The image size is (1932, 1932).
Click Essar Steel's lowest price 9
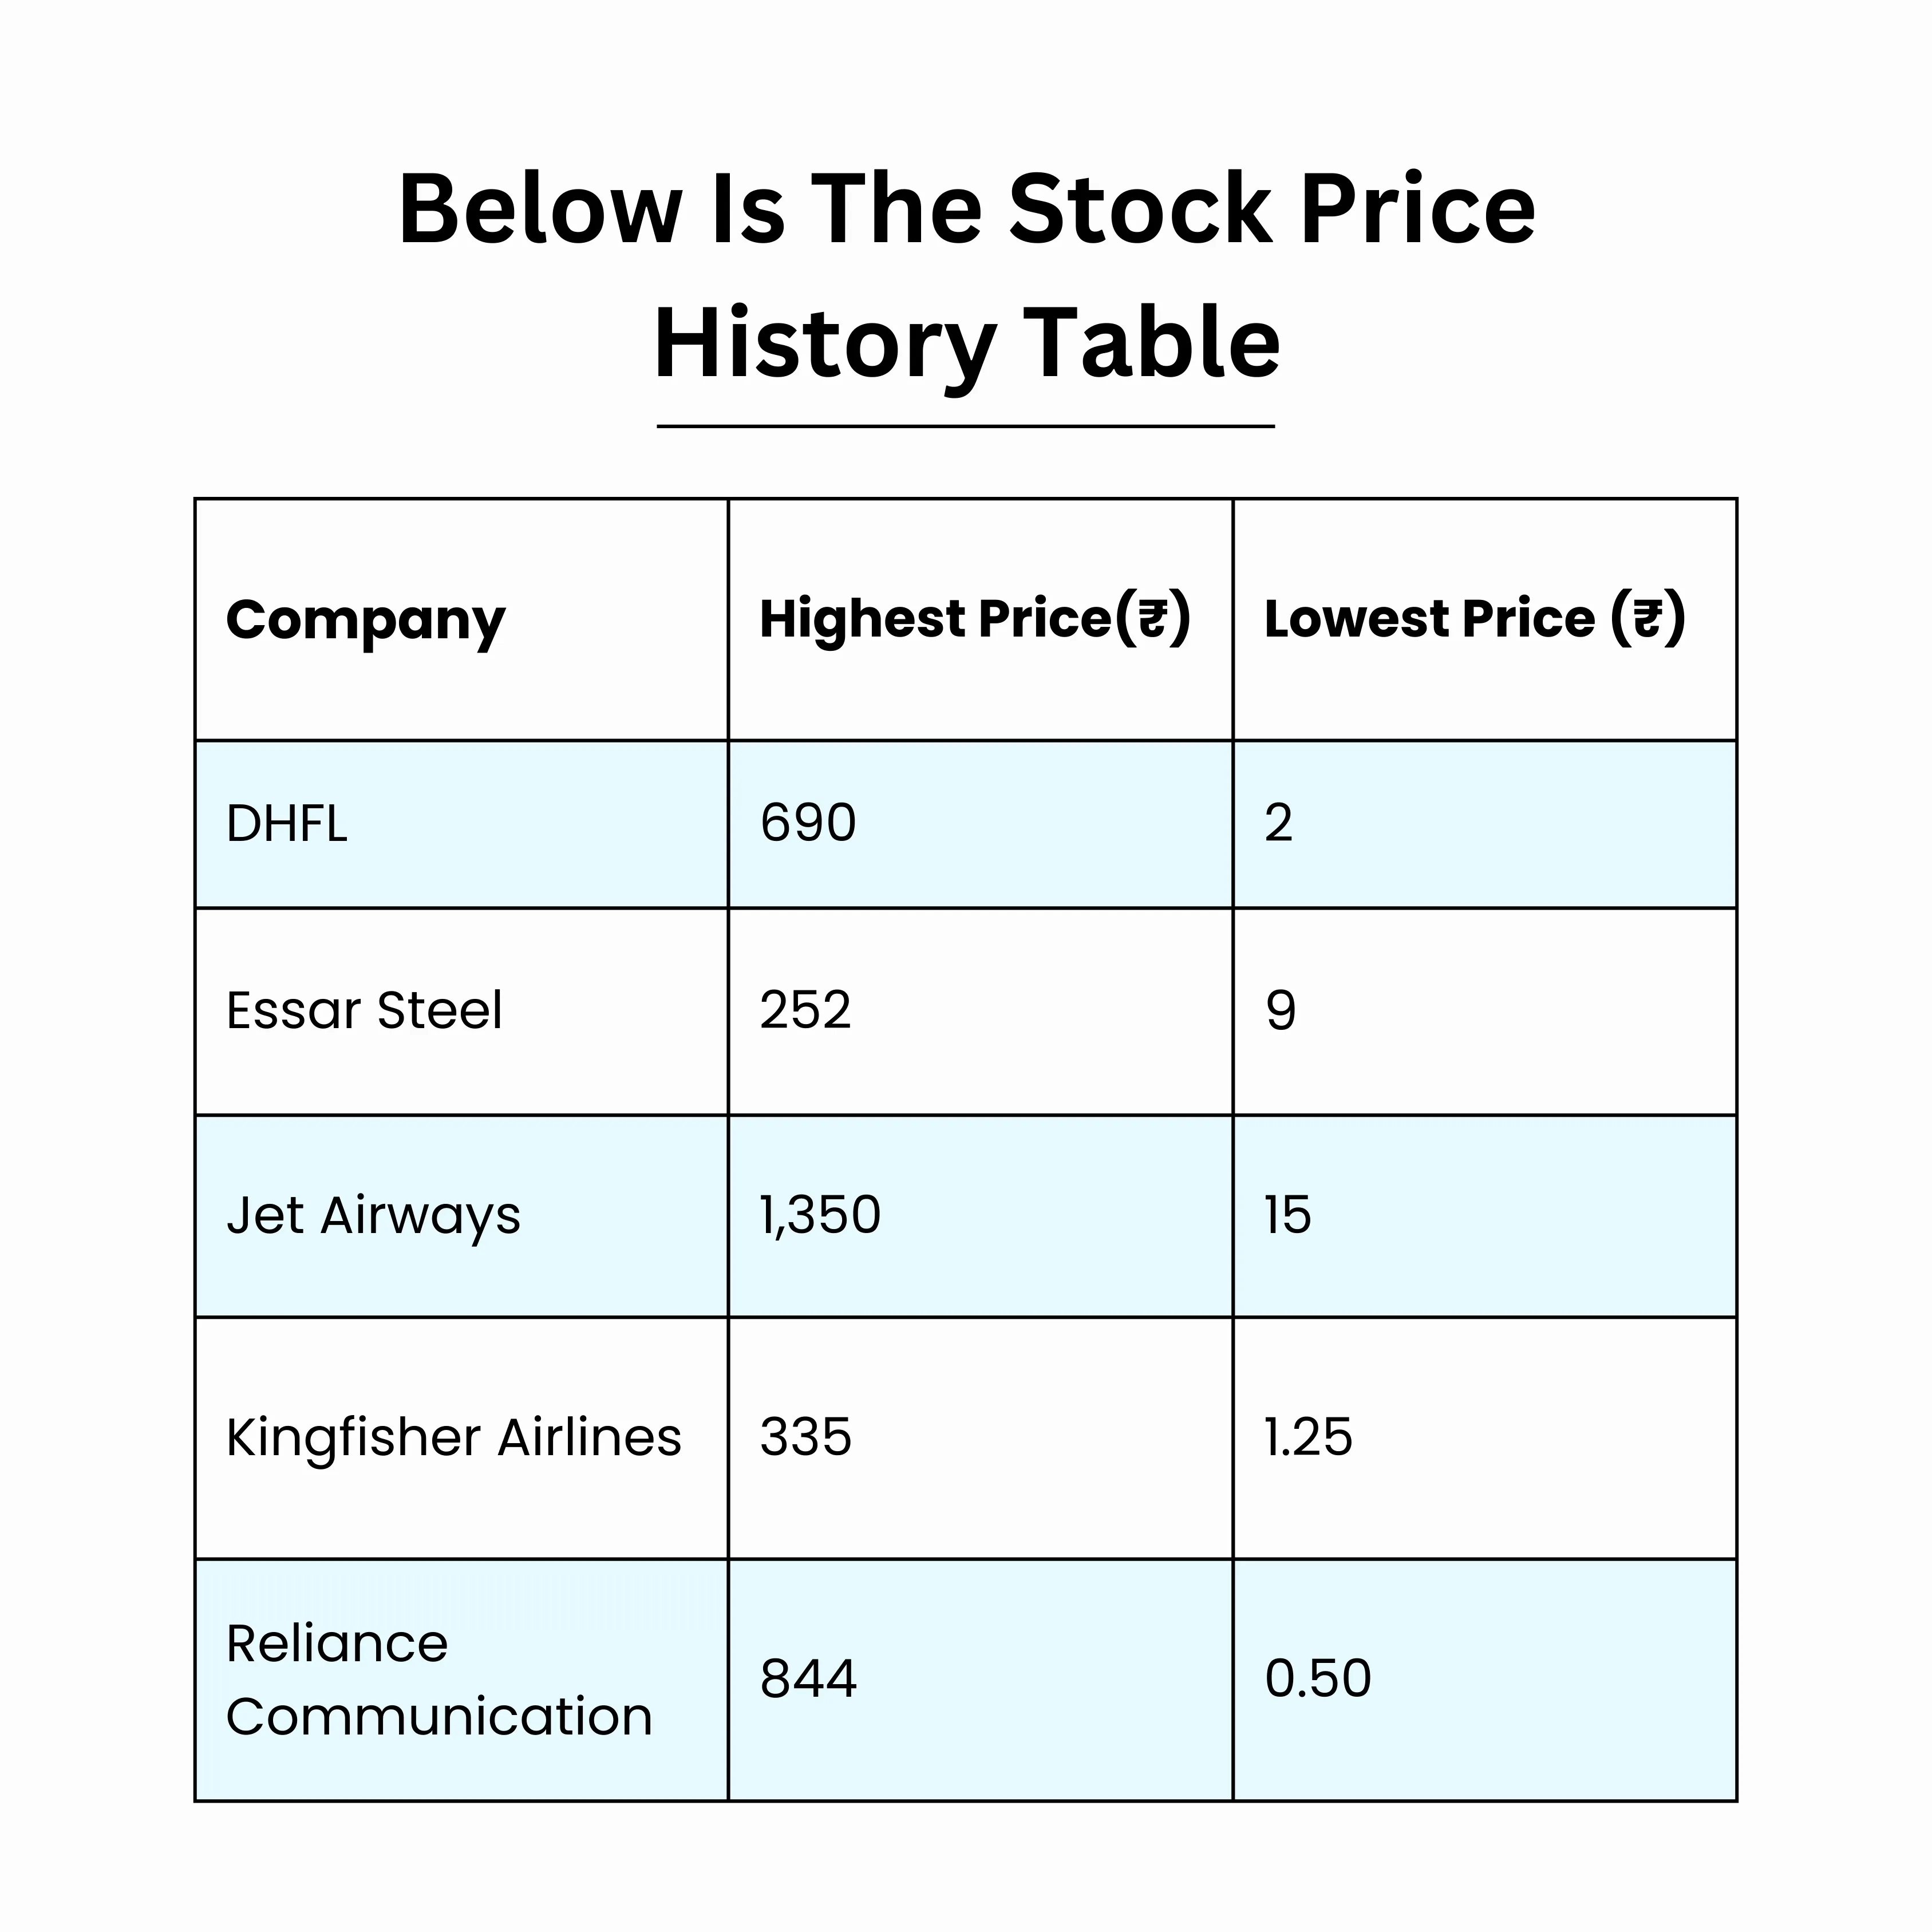tap(1281, 1010)
